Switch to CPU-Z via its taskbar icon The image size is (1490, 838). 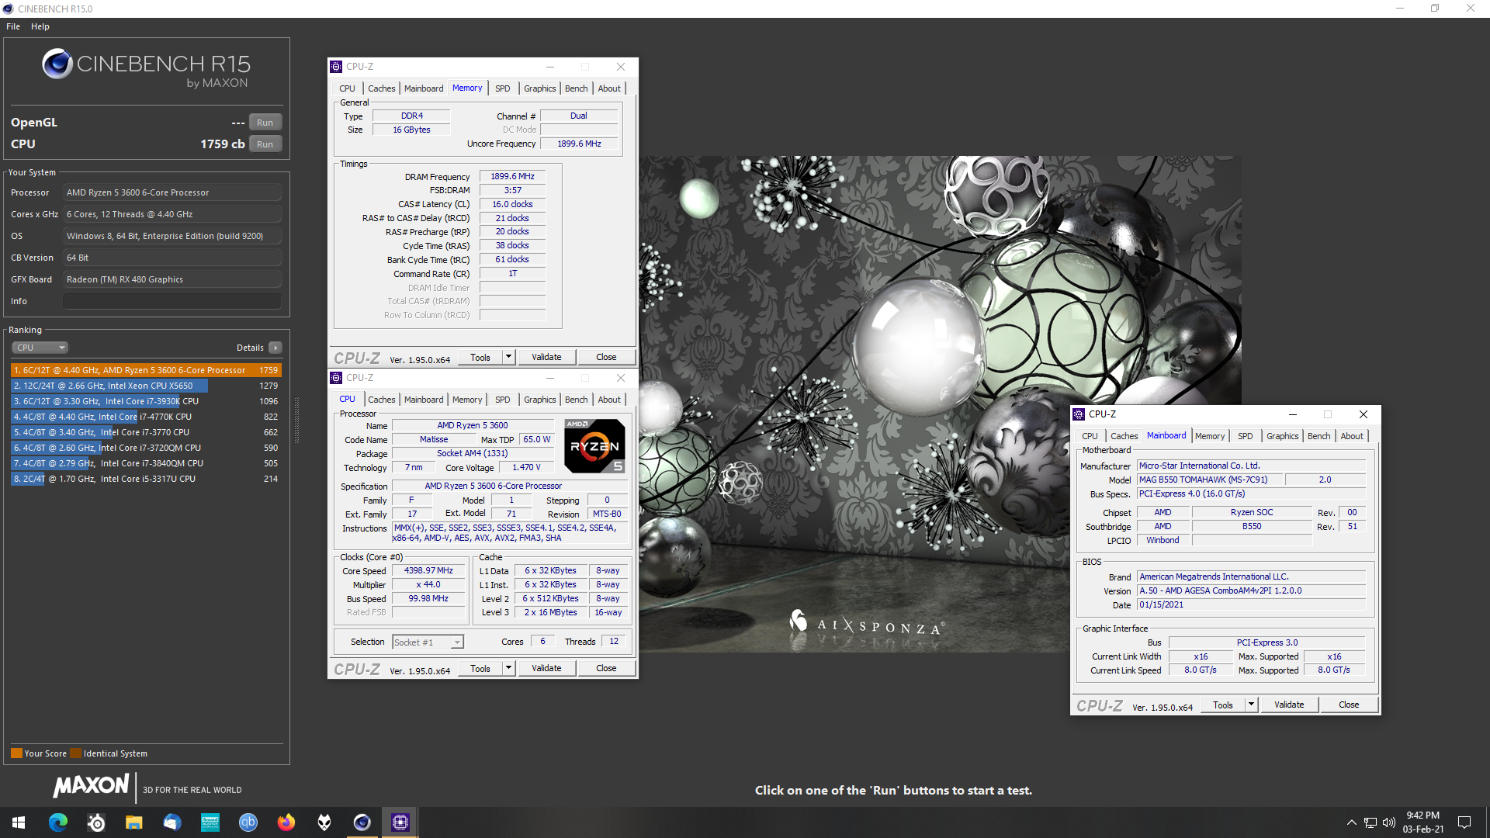(x=400, y=822)
